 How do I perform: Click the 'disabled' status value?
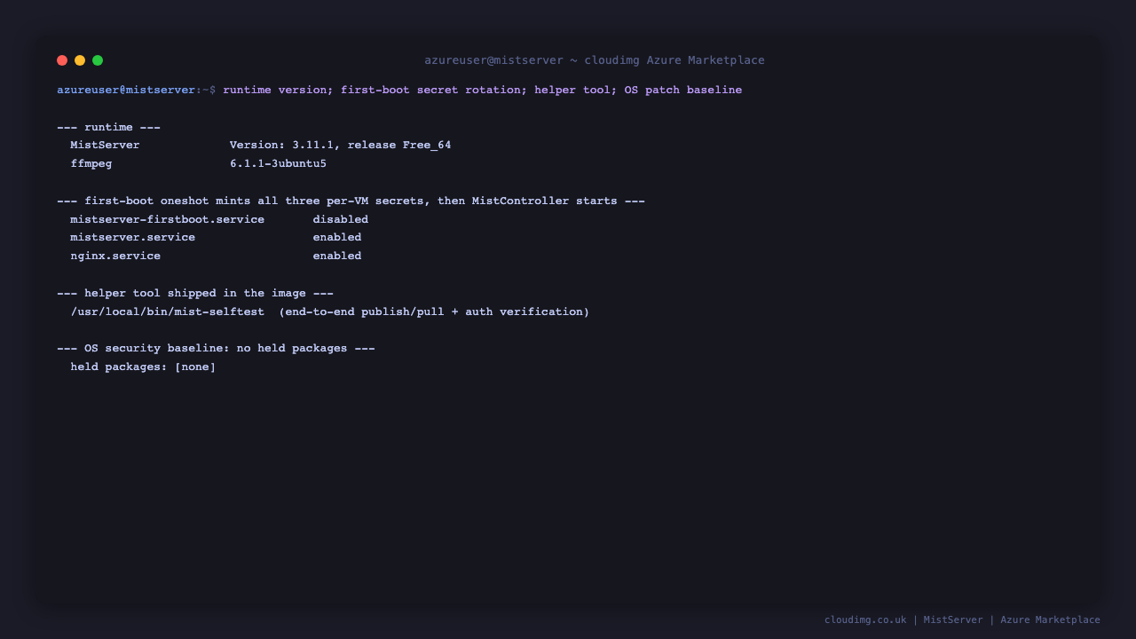(340, 219)
